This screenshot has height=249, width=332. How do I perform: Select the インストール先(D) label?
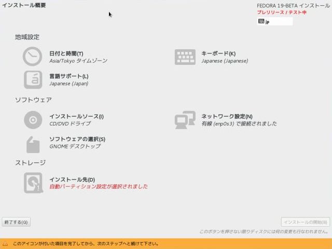(x=72, y=179)
